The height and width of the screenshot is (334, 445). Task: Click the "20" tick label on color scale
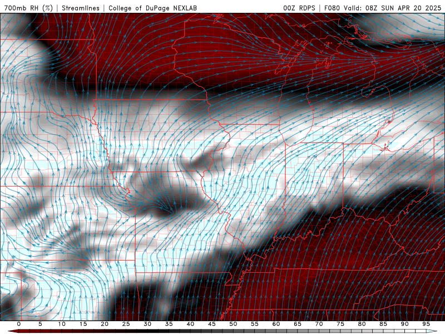pos(105,324)
